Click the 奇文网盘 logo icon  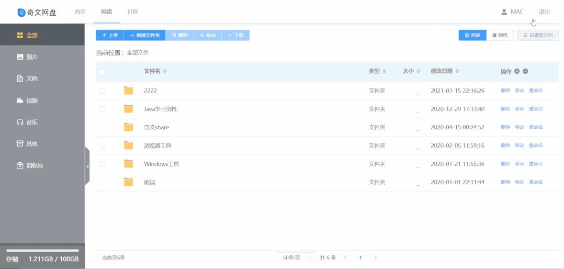(x=21, y=12)
